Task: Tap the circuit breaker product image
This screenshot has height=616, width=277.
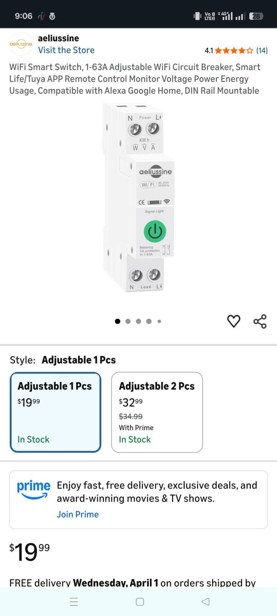Action: (138, 198)
